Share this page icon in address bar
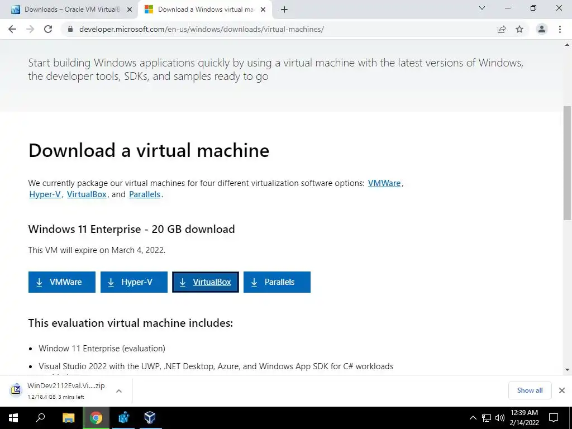Viewport: 572px width, 429px height. click(x=502, y=29)
